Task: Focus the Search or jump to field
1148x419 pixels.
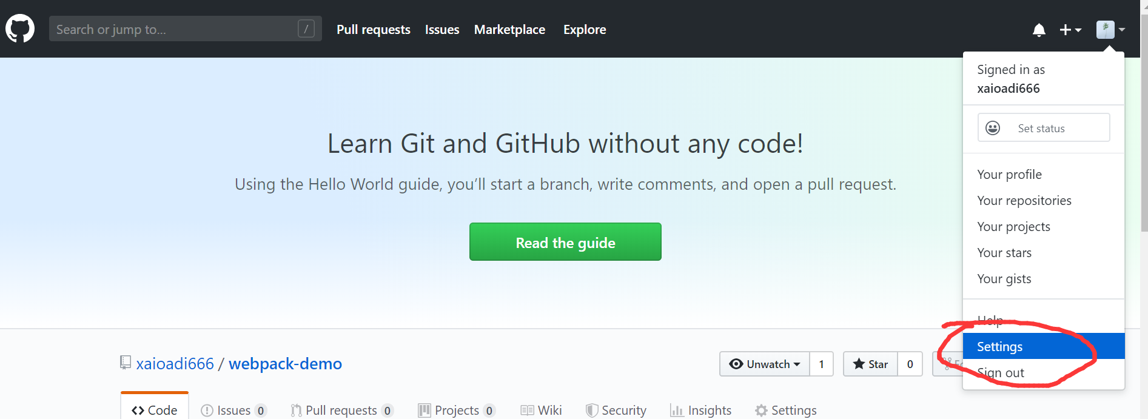Action: point(185,28)
